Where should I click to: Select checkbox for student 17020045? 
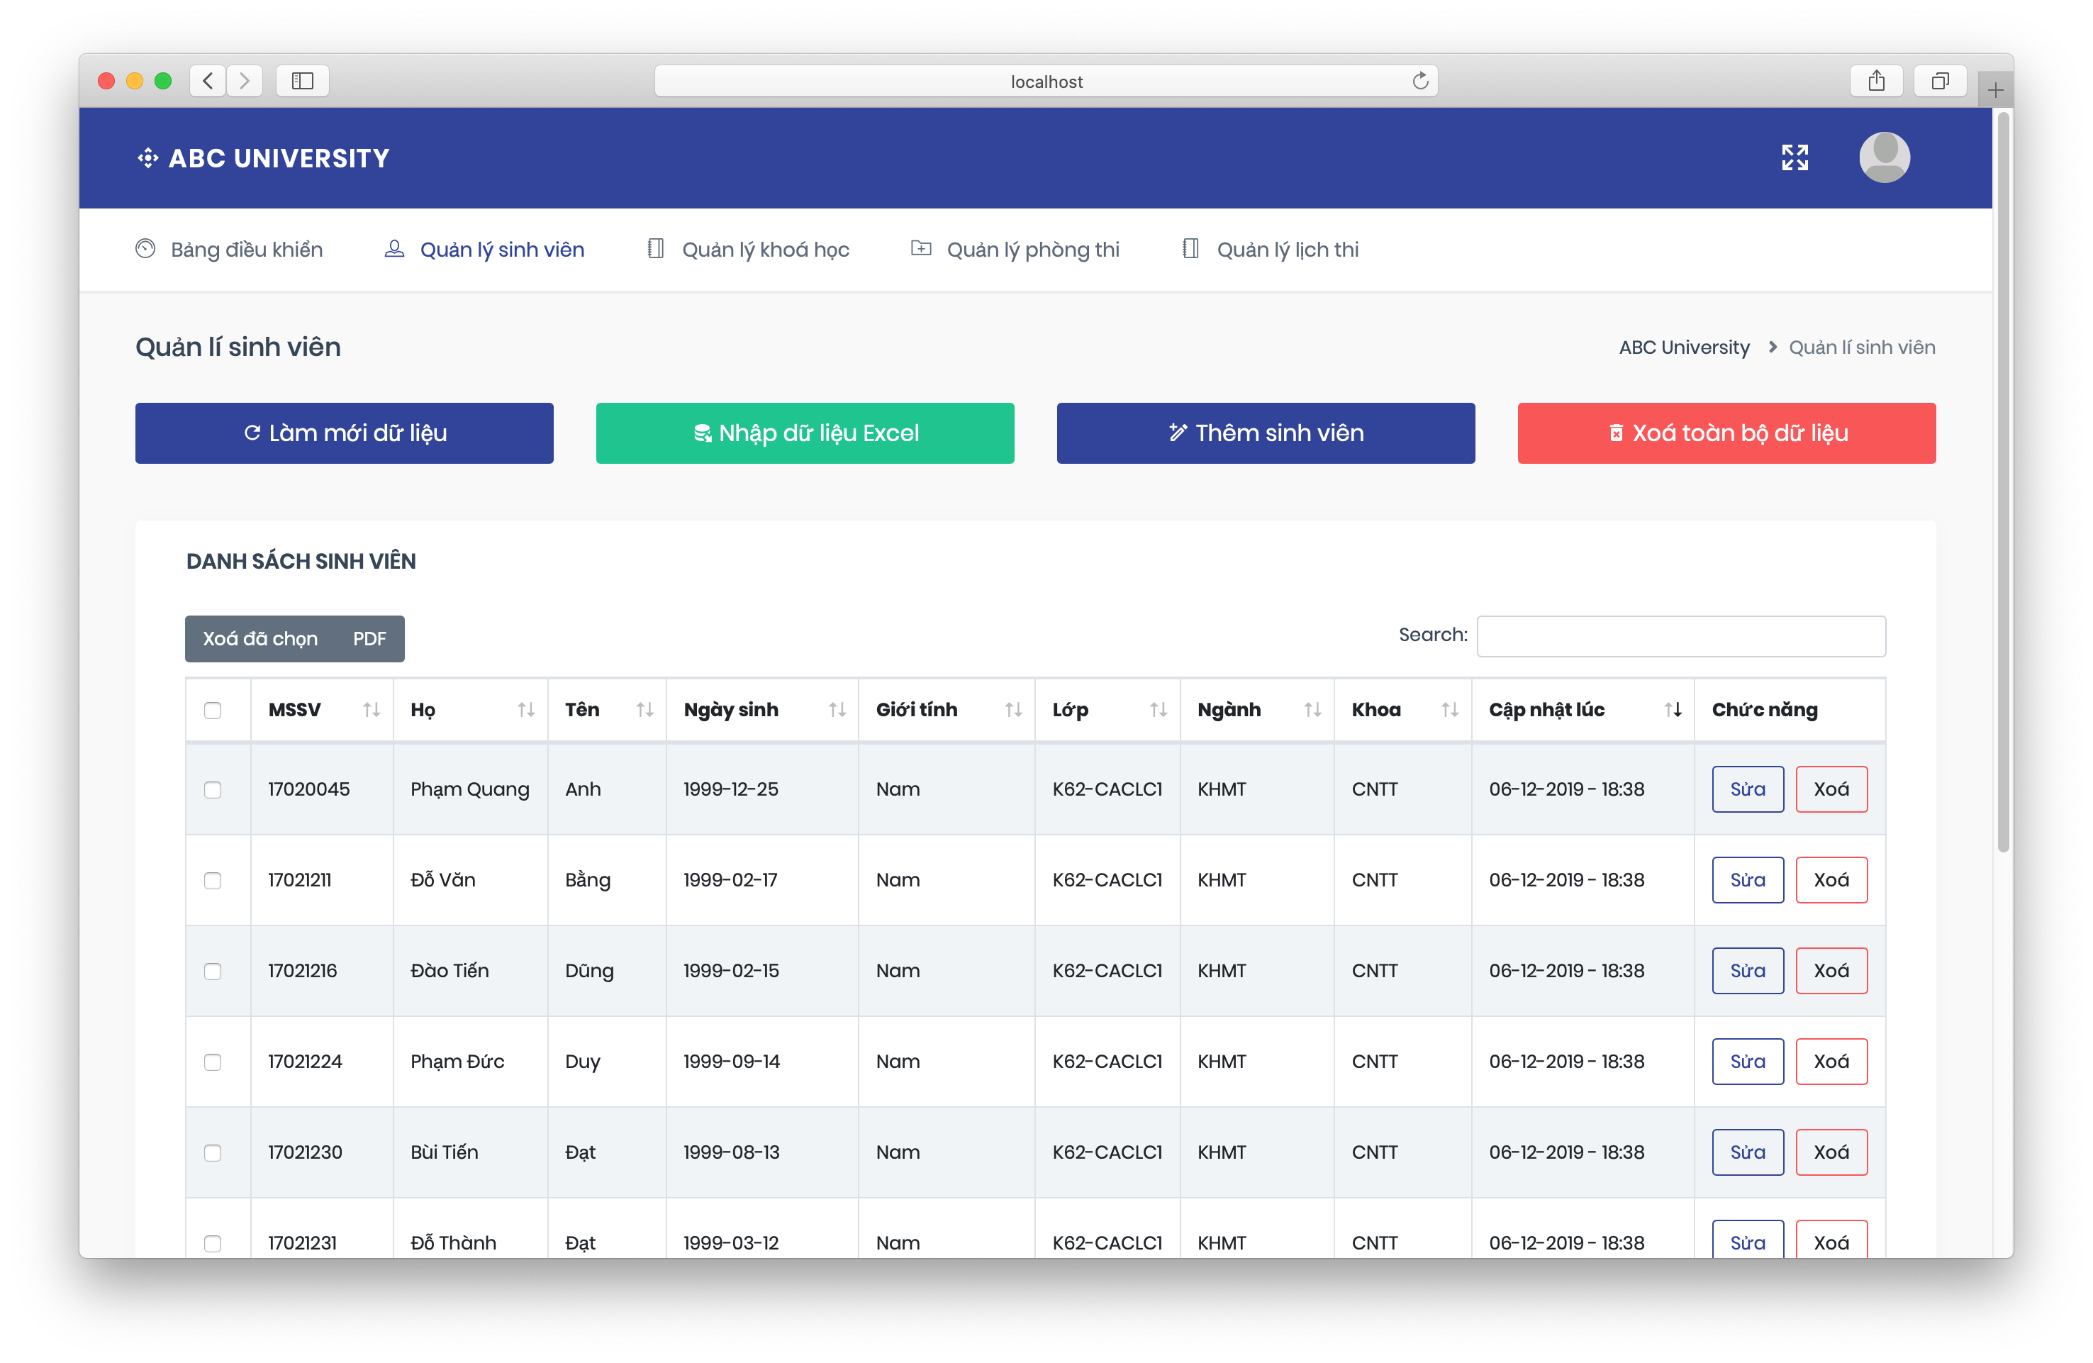tap(213, 790)
